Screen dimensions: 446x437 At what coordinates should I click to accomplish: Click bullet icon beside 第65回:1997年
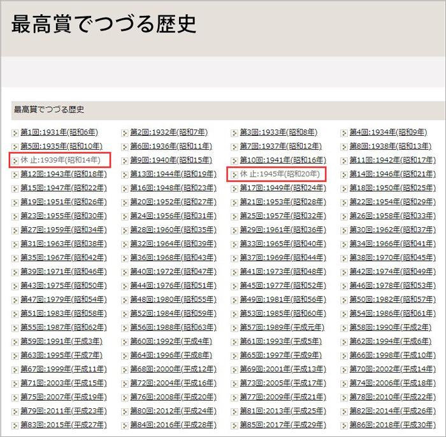(x=234, y=357)
